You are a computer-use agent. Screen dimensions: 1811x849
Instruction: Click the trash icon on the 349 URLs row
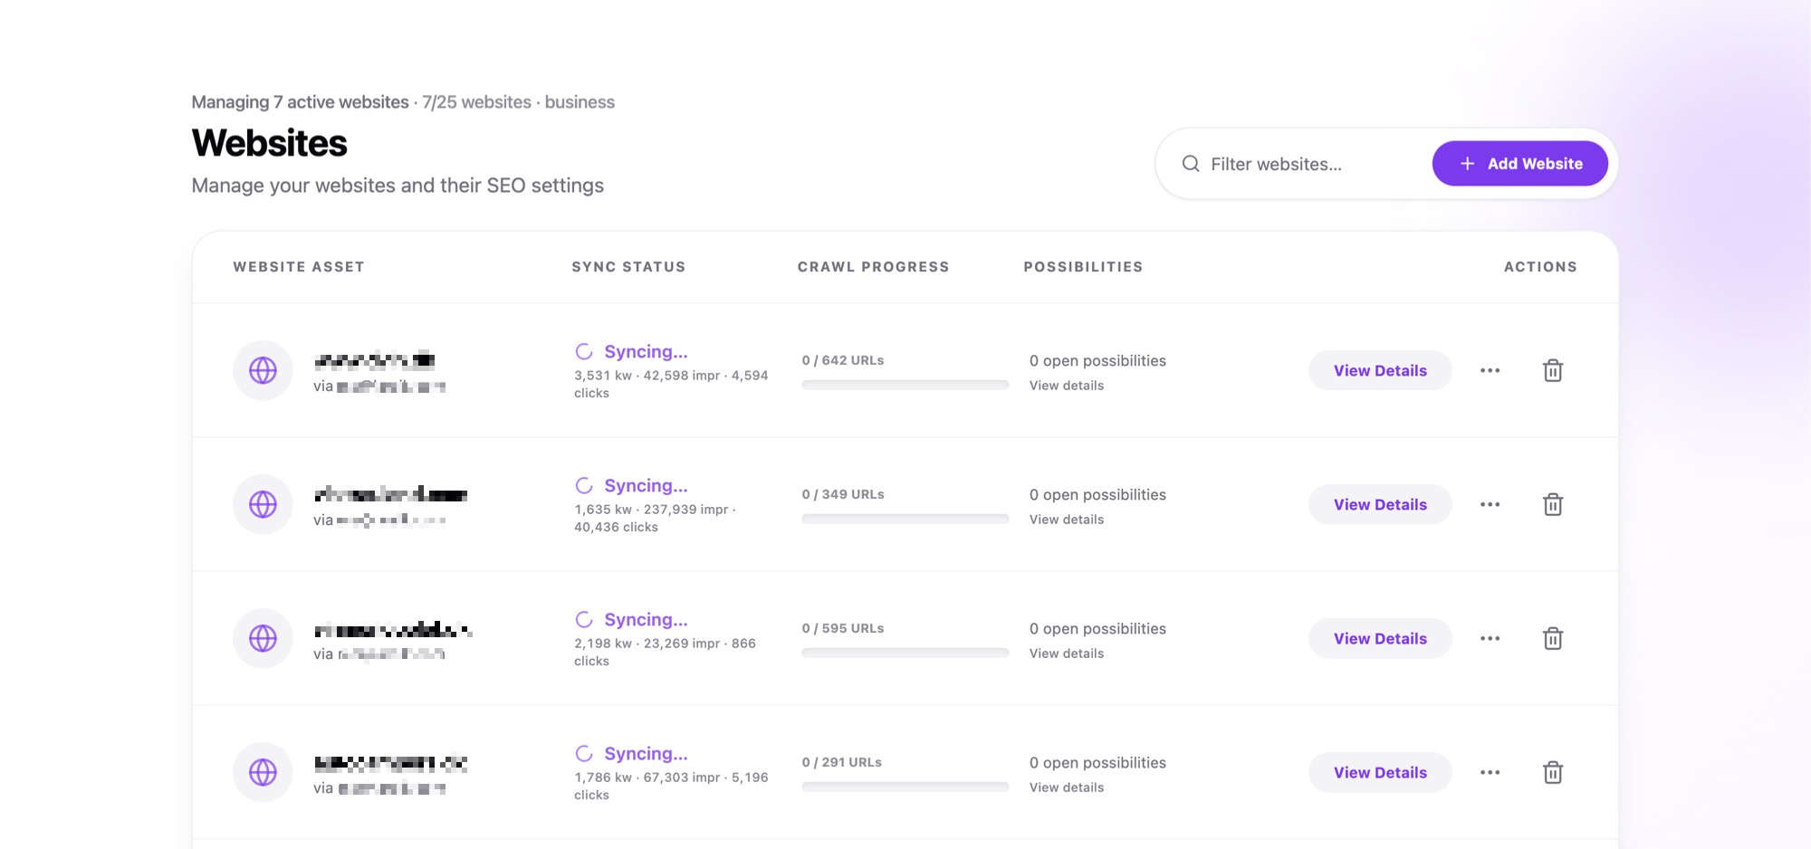pos(1554,504)
